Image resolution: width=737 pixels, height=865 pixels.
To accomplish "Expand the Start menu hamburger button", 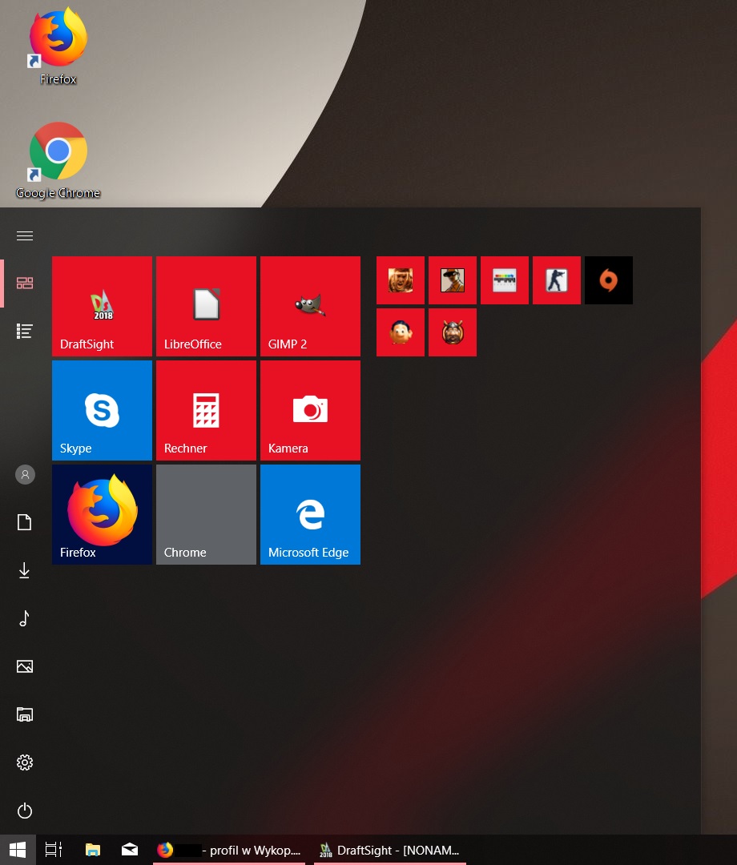I will coord(25,236).
